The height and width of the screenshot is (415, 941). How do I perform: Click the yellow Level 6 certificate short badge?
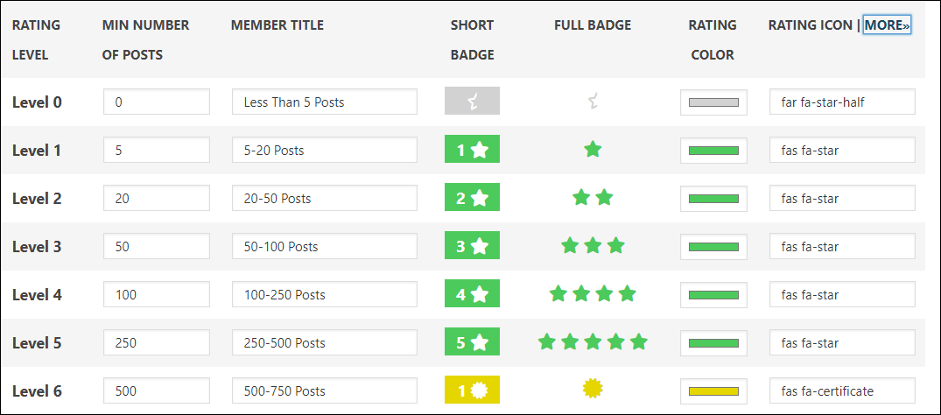pyautogui.click(x=472, y=390)
